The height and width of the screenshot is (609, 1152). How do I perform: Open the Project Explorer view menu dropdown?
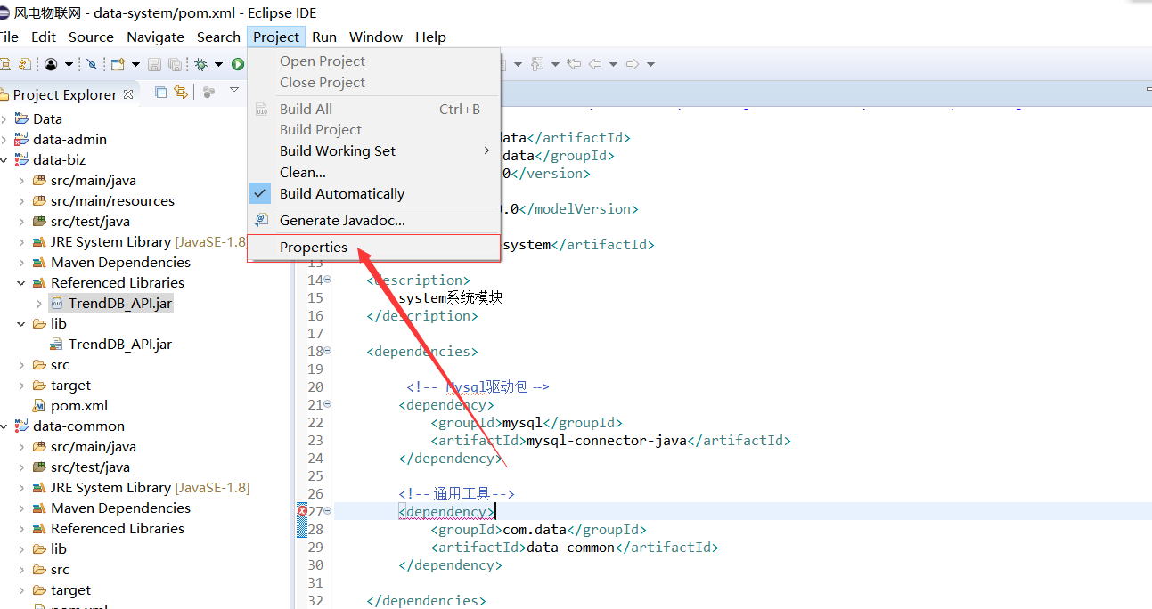234,92
